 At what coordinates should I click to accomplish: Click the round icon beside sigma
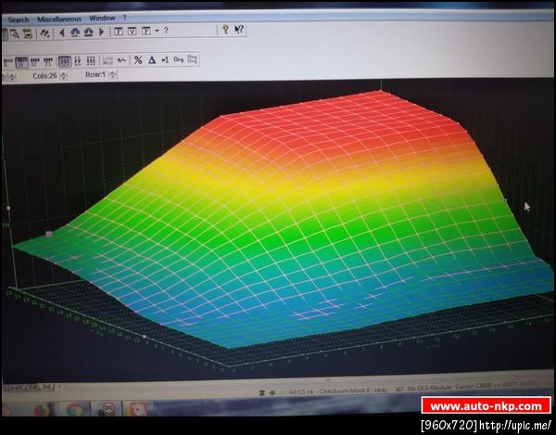[x=272, y=392]
